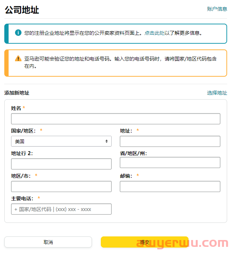Click the 主要电话 field label
This screenshot has width=235, height=254.
[x=22, y=198]
